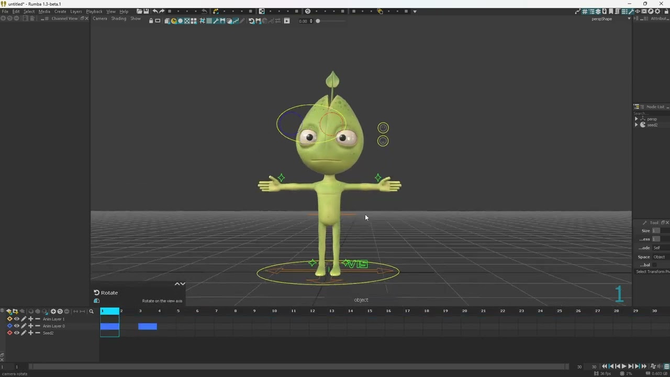Click the pencil icon for Seed2 layer
This screenshot has height=377, width=670.
pos(24,333)
